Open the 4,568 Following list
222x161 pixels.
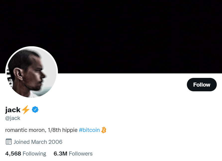[x=26, y=154]
